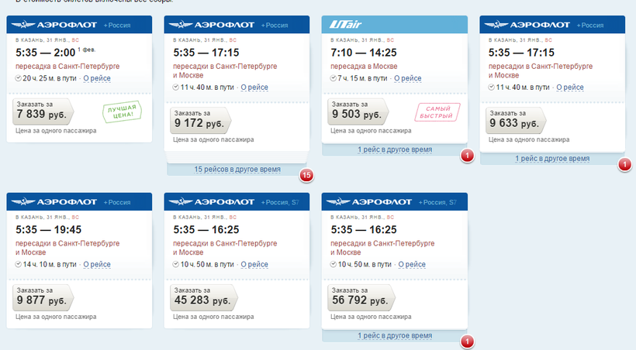Order the flight for 7 839 руб.
The width and height of the screenshot is (636, 350).
(x=43, y=112)
